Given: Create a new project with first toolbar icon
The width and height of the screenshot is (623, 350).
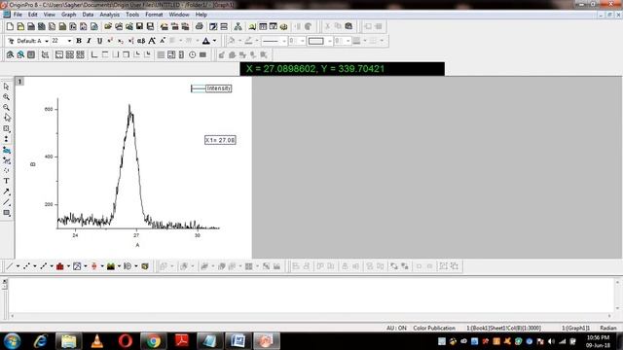Looking at the screenshot, I should coord(10,26).
